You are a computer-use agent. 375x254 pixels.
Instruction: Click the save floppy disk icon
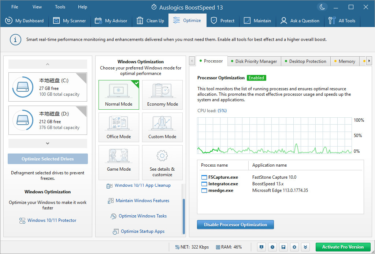coord(283,247)
